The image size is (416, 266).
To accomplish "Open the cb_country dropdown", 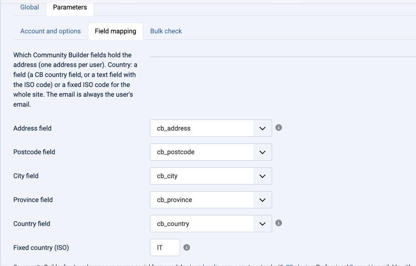I will pyautogui.click(x=211, y=224).
